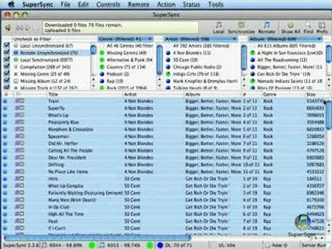The image size is (332, 249).
Task: Uncheck the Missing Track # filter checkbox
Action: pos(7,87)
